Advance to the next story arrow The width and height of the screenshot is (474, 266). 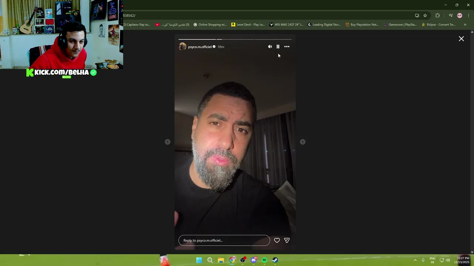click(303, 142)
